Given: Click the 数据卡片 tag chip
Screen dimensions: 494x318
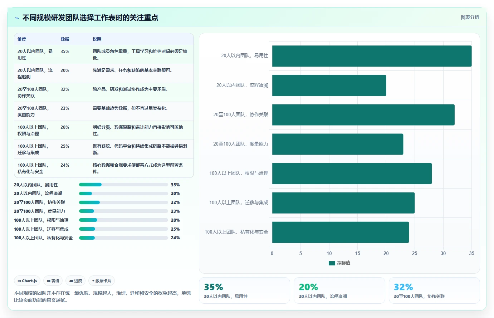Looking at the screenshot, I should tap(102, 281).
